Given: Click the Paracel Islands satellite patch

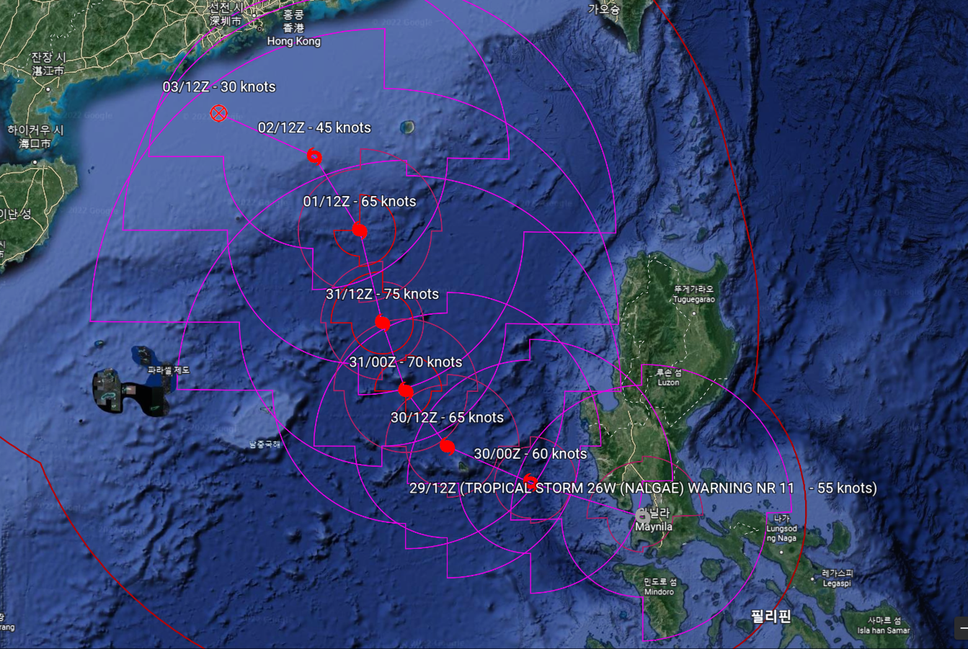Looking at the screenshot, I should point(132,381).
